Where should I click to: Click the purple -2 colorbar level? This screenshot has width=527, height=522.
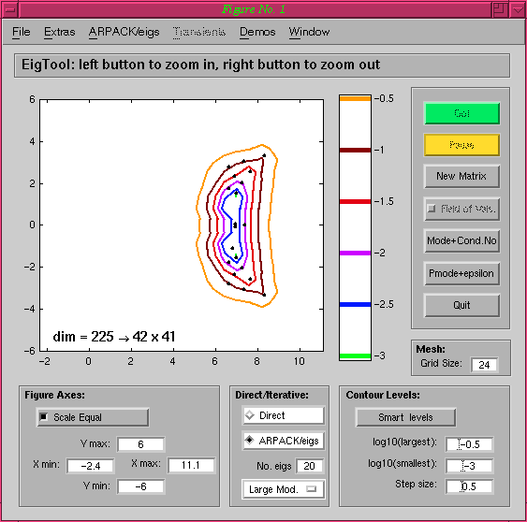[x=355, y=253]
